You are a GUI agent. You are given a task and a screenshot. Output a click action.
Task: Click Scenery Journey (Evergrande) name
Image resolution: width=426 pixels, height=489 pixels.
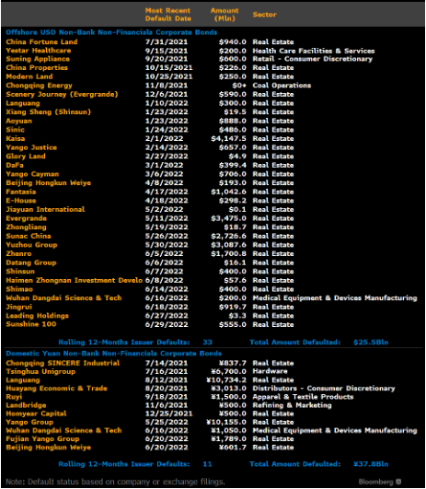[62, 95]
